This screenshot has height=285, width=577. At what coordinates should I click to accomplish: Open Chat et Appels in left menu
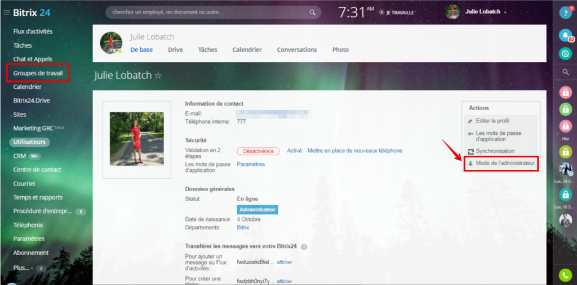click(33, 59)
